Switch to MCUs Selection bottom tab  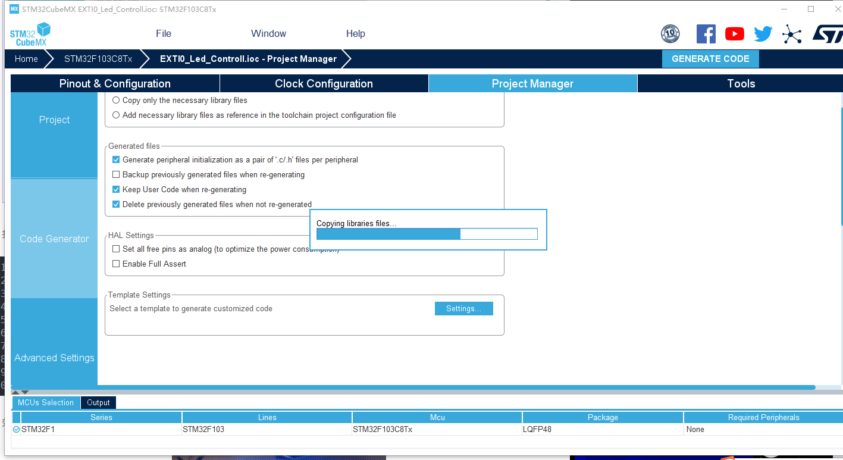pos(46,402)
